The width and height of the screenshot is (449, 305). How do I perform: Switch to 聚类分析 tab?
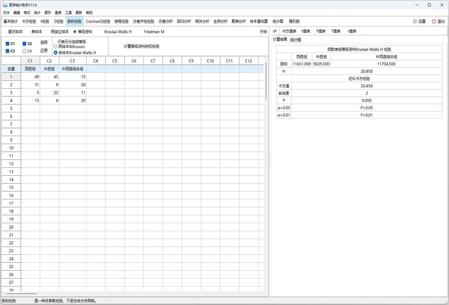click(x=239, y=22)
